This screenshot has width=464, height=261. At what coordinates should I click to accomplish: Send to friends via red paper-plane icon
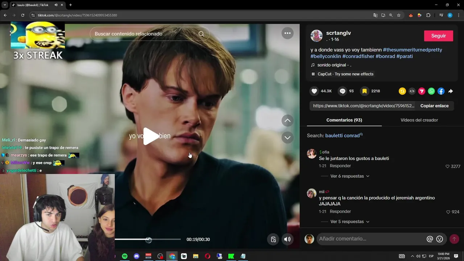[422, 91]
